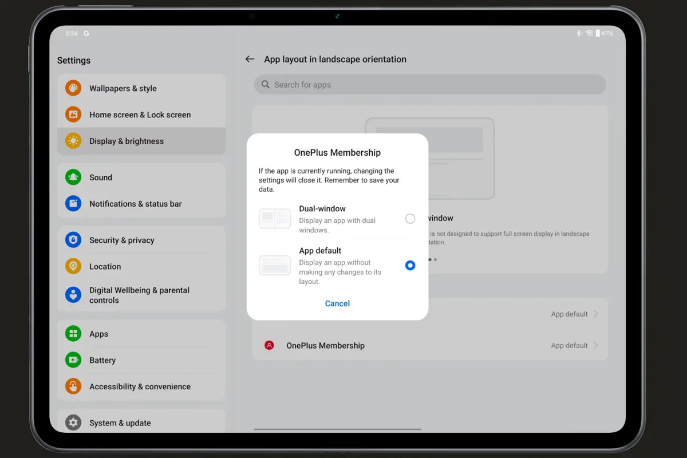Click the Wi-Fi status icon
687x458 pixels.
[x=589, y=33]
